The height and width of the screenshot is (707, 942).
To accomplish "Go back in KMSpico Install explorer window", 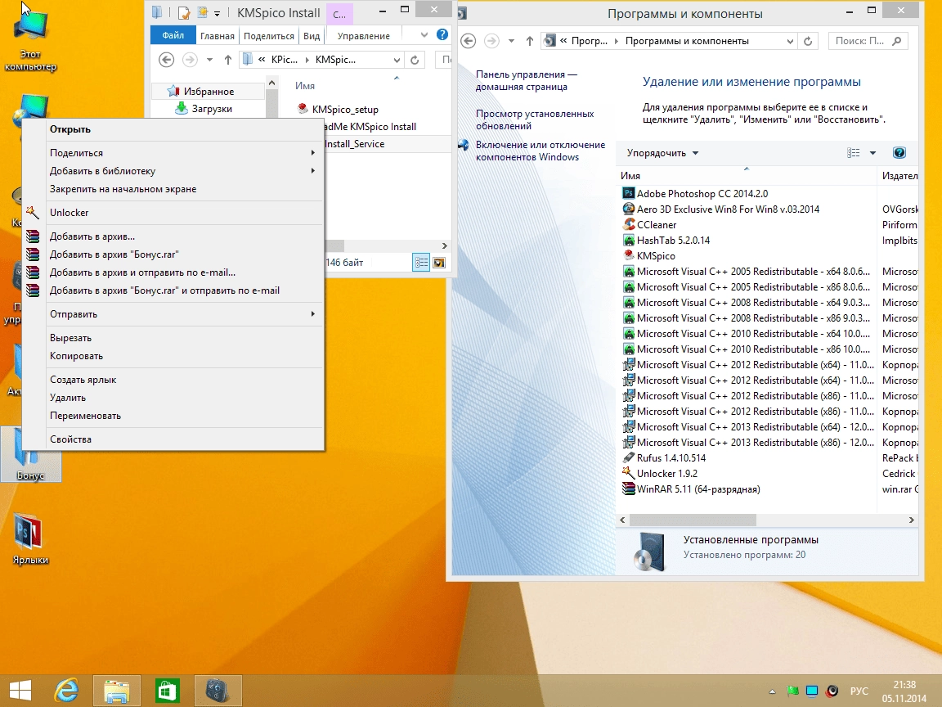I will [x=167, y=60].
